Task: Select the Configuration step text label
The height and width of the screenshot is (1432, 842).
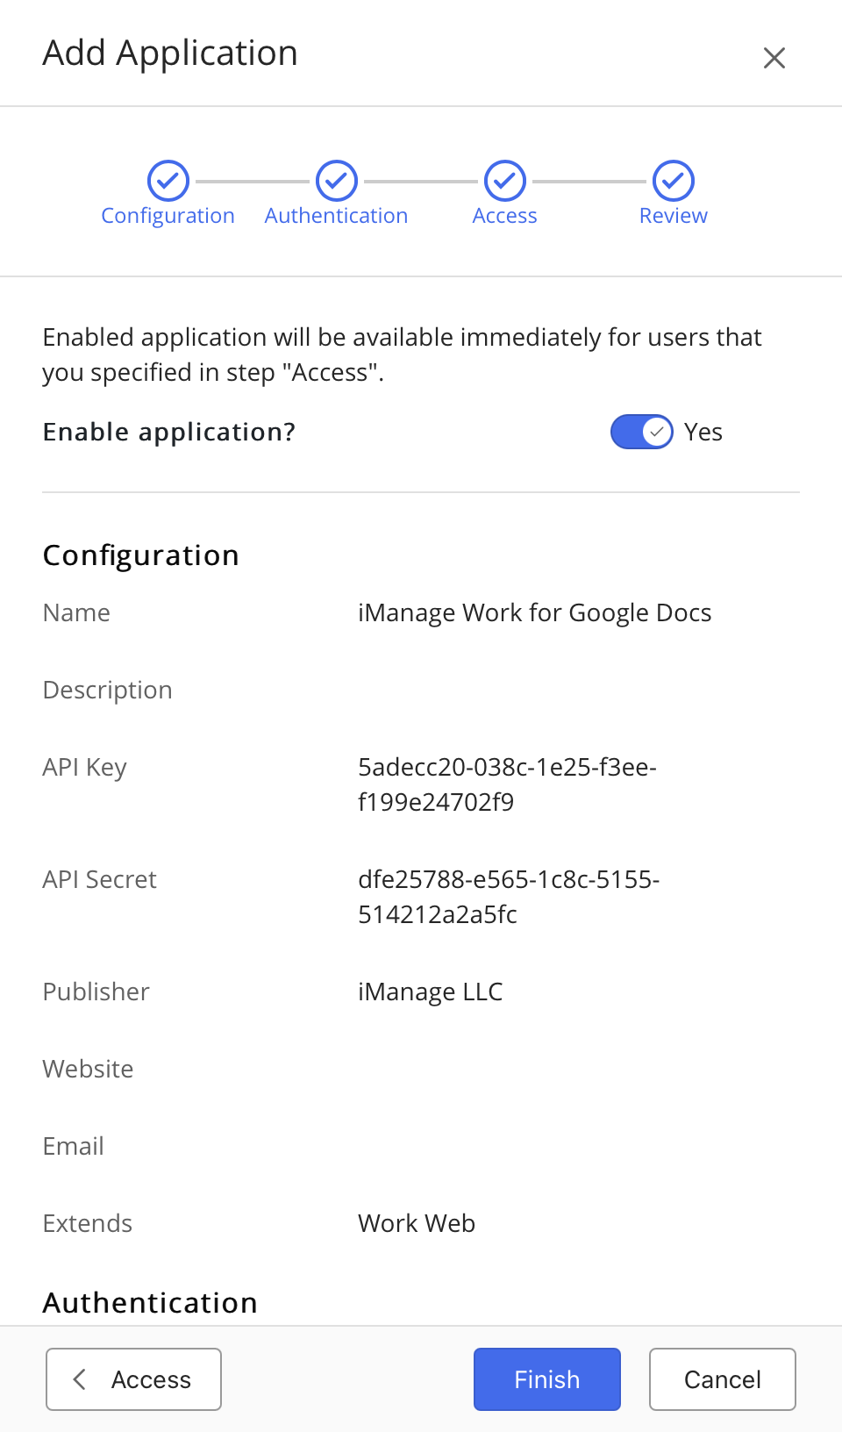Action: 168,216
